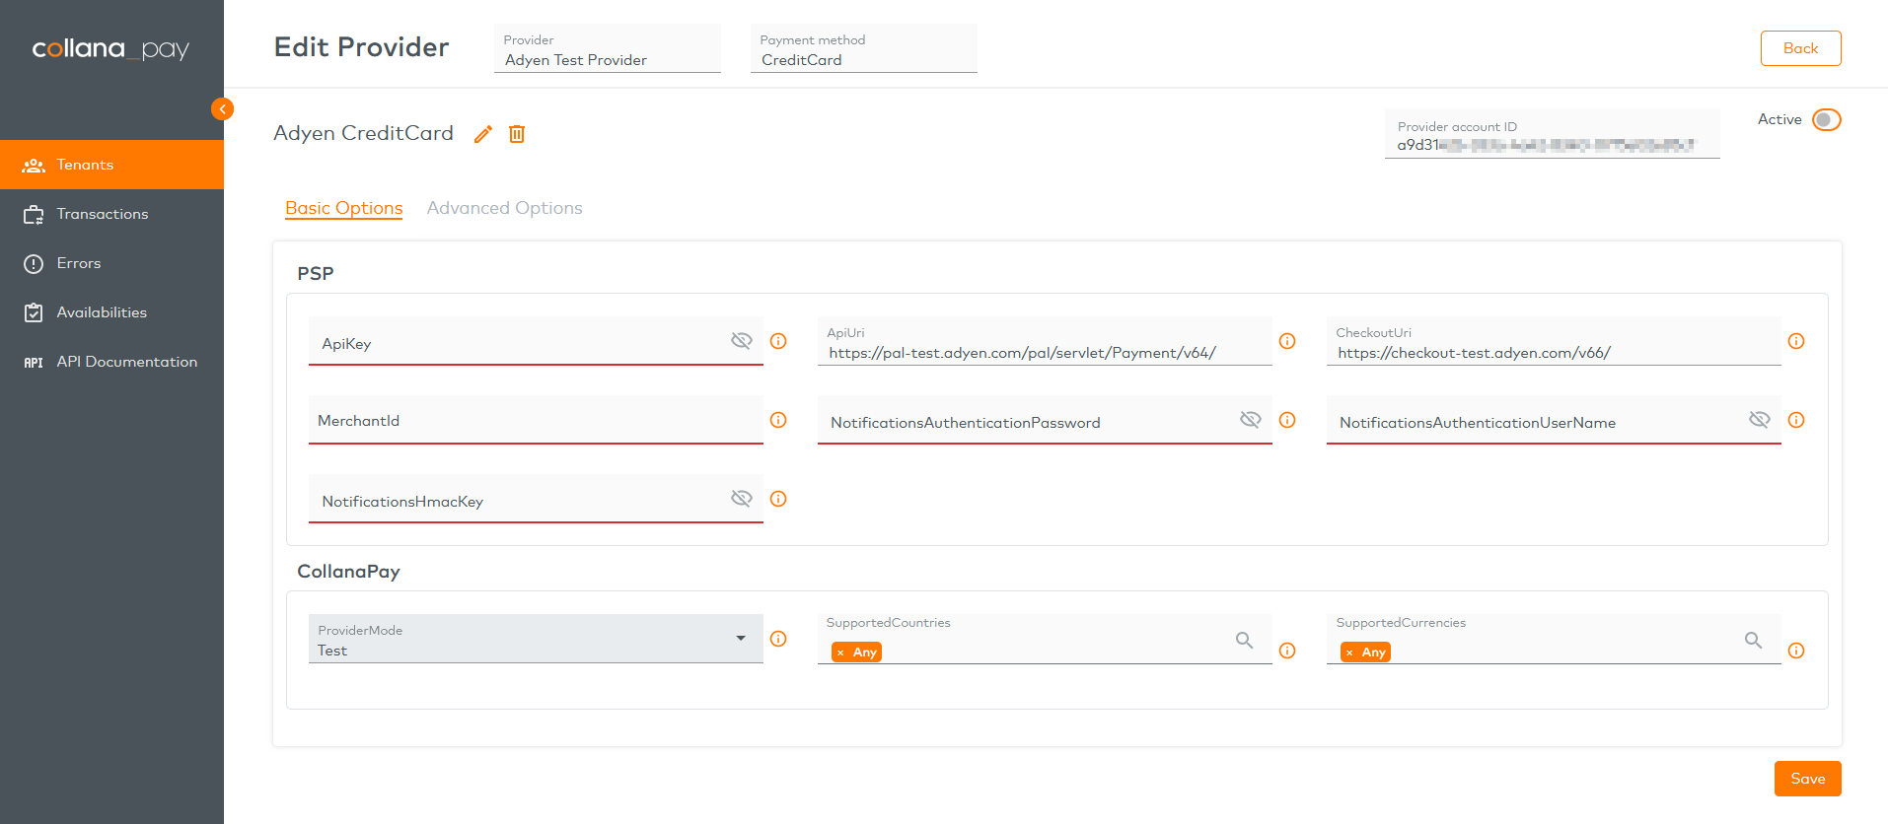The width and height of the screenshot is (1888, 824).
Task: Show info for SupportedCountries field
Action: point(1287,651)
